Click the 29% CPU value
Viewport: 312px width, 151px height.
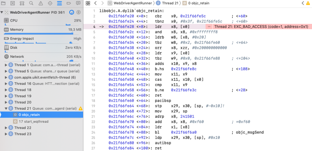pyautogui.click(x=77, y=21)
